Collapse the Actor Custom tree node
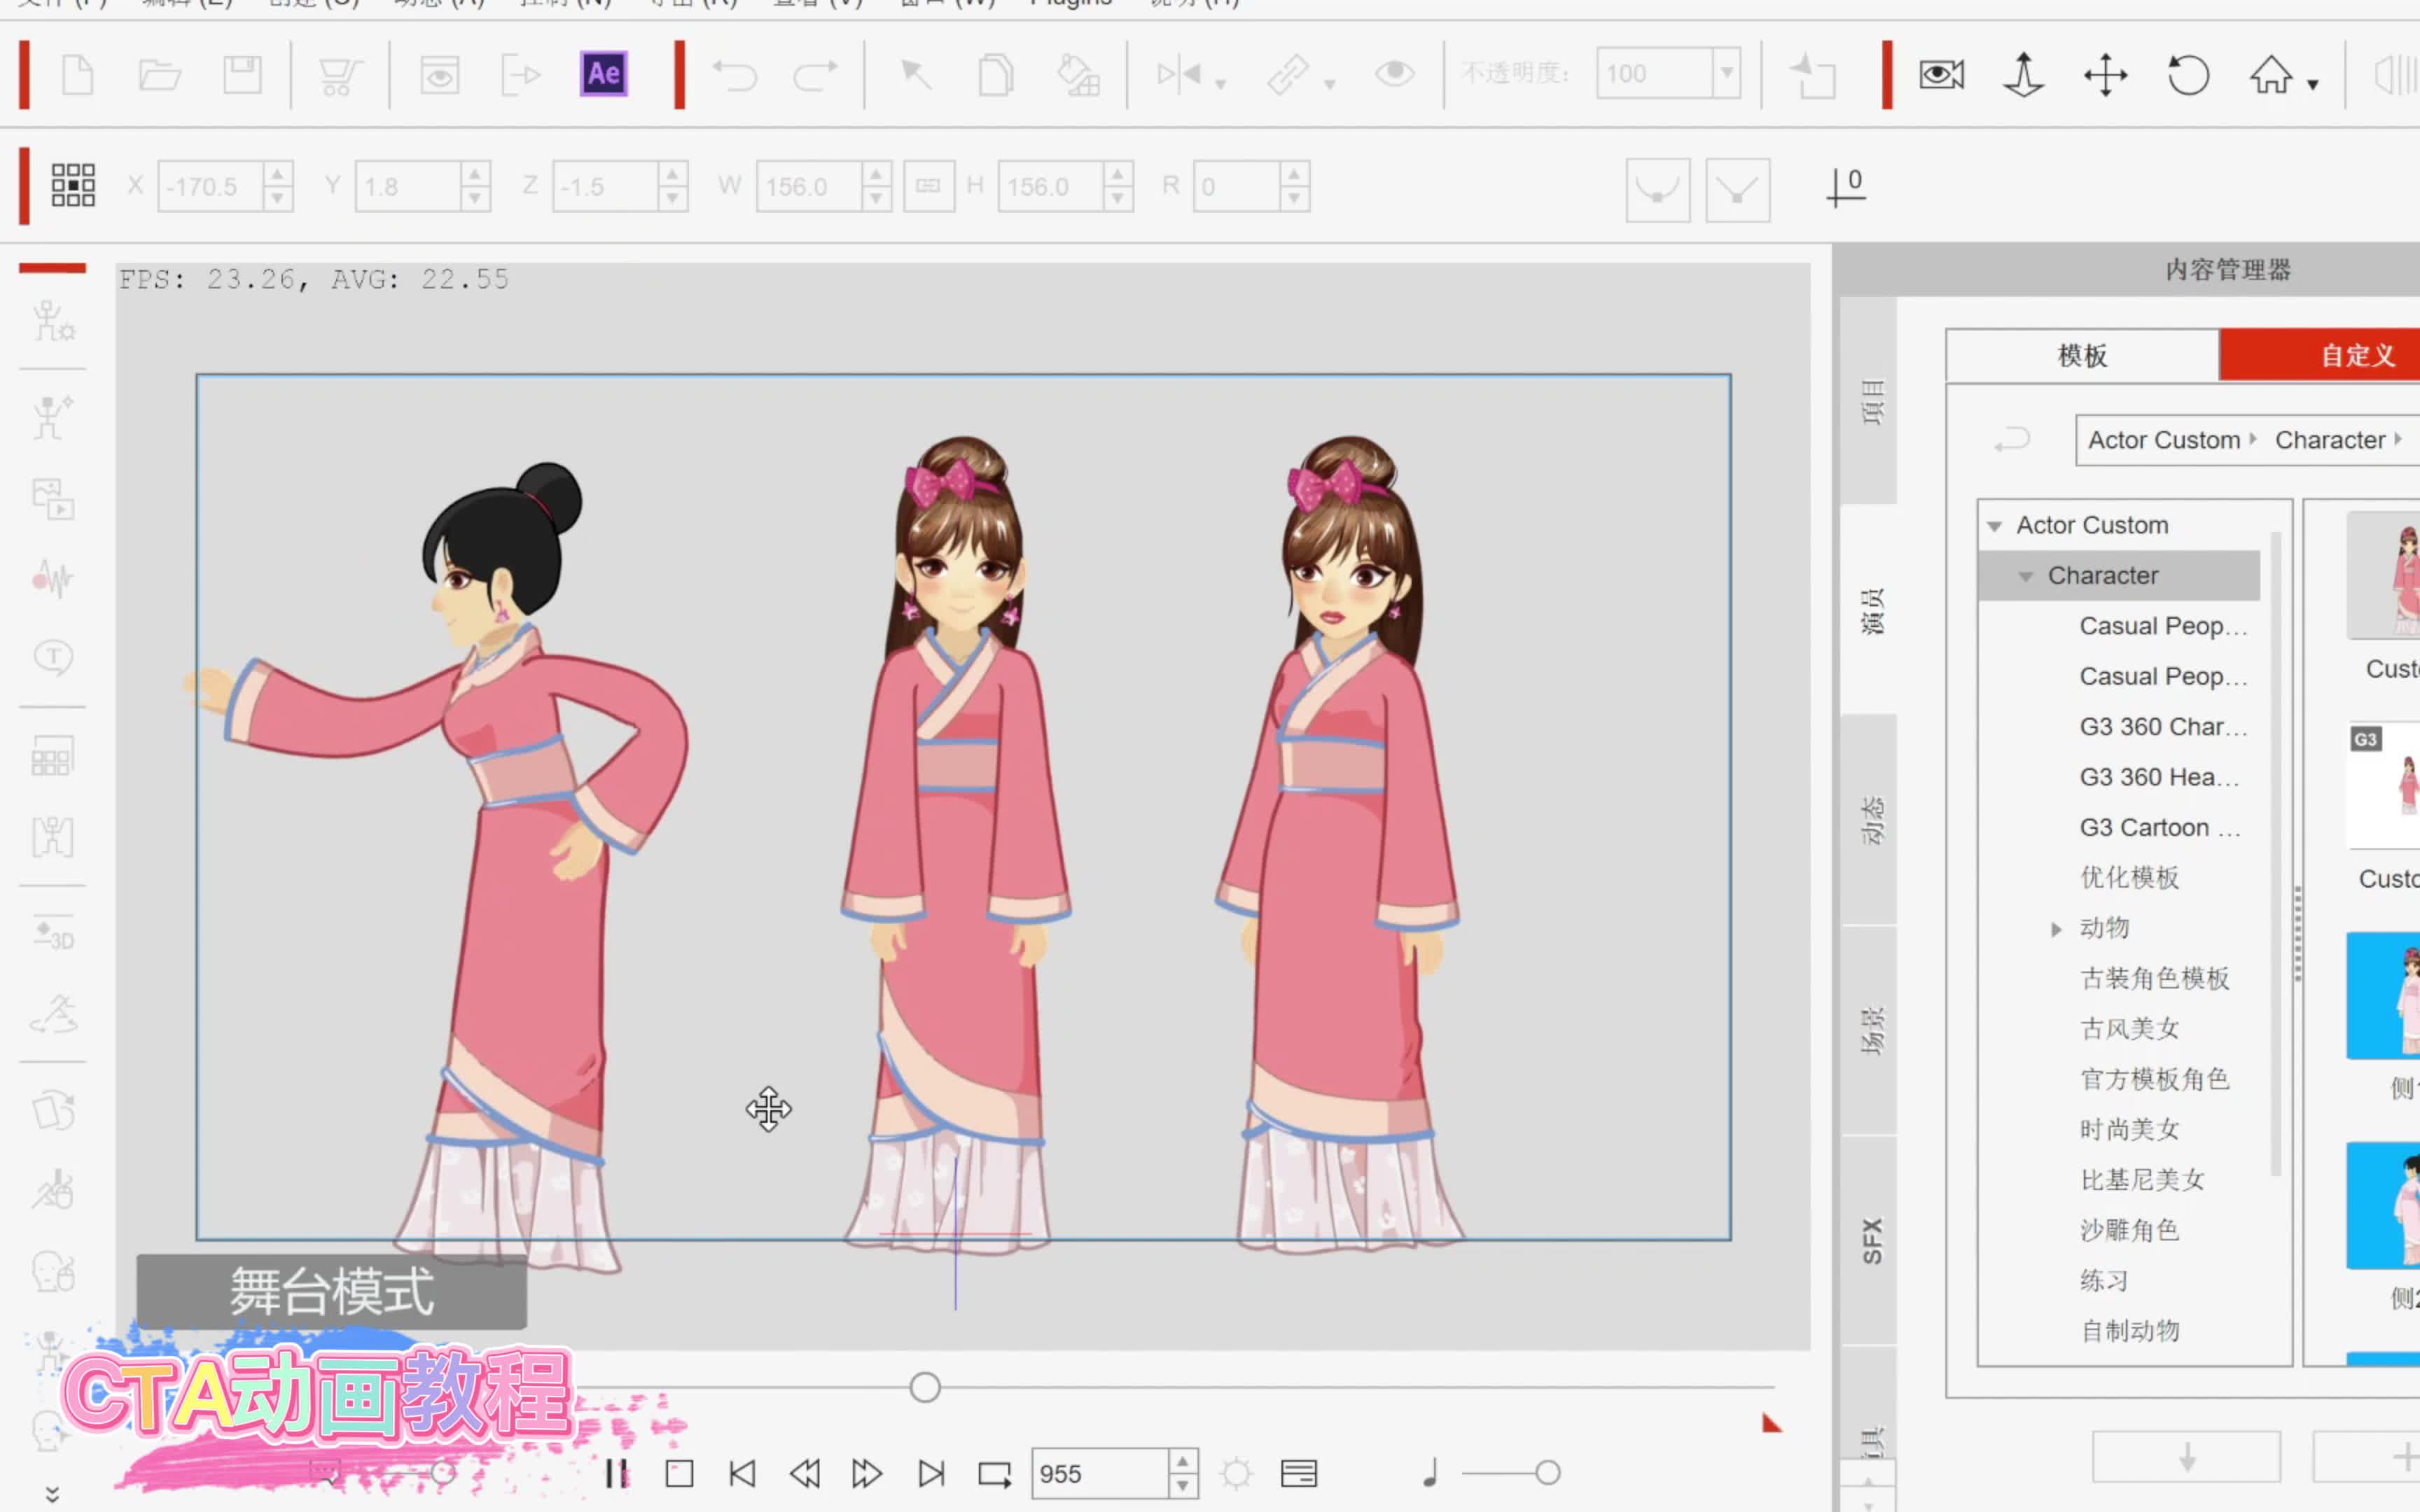This screenshot has width=2420, height=1512. [1995, 526]
